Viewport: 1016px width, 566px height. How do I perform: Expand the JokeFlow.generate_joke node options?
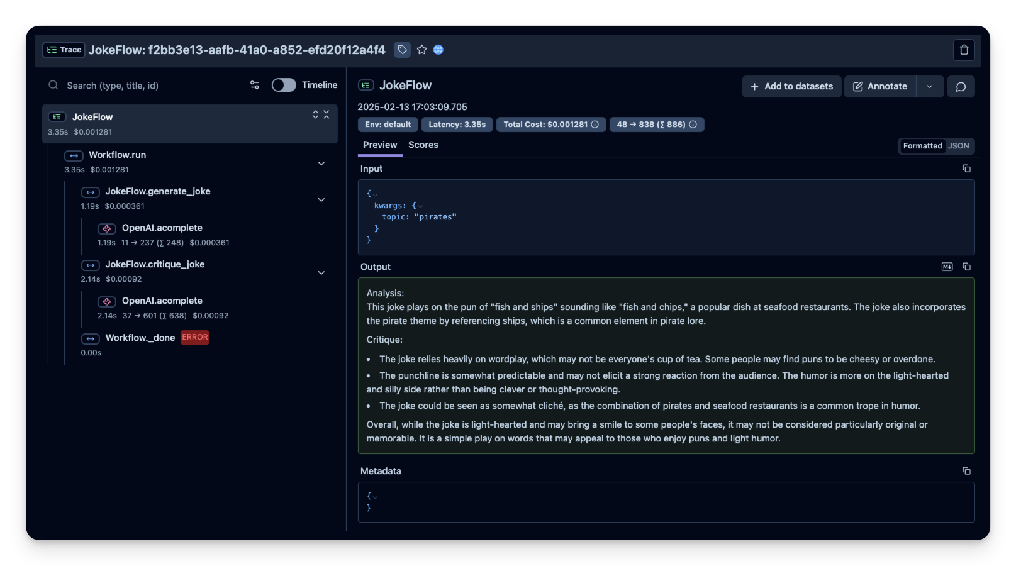click(x=321, y=199)
